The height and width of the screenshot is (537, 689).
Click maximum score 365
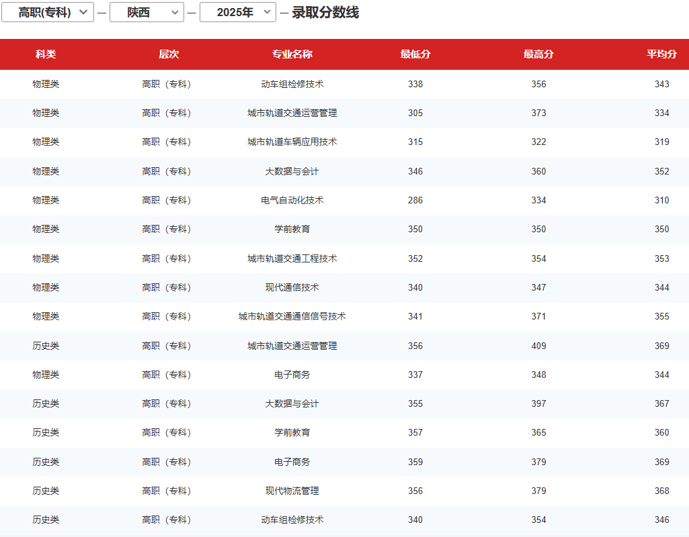pos(538,433)
